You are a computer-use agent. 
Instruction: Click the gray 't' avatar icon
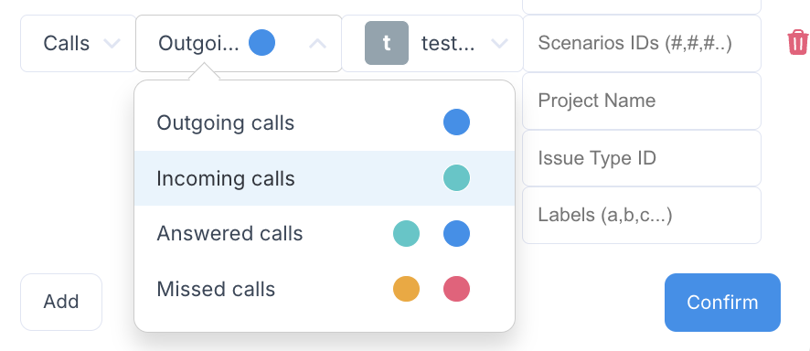pos(387,43)
